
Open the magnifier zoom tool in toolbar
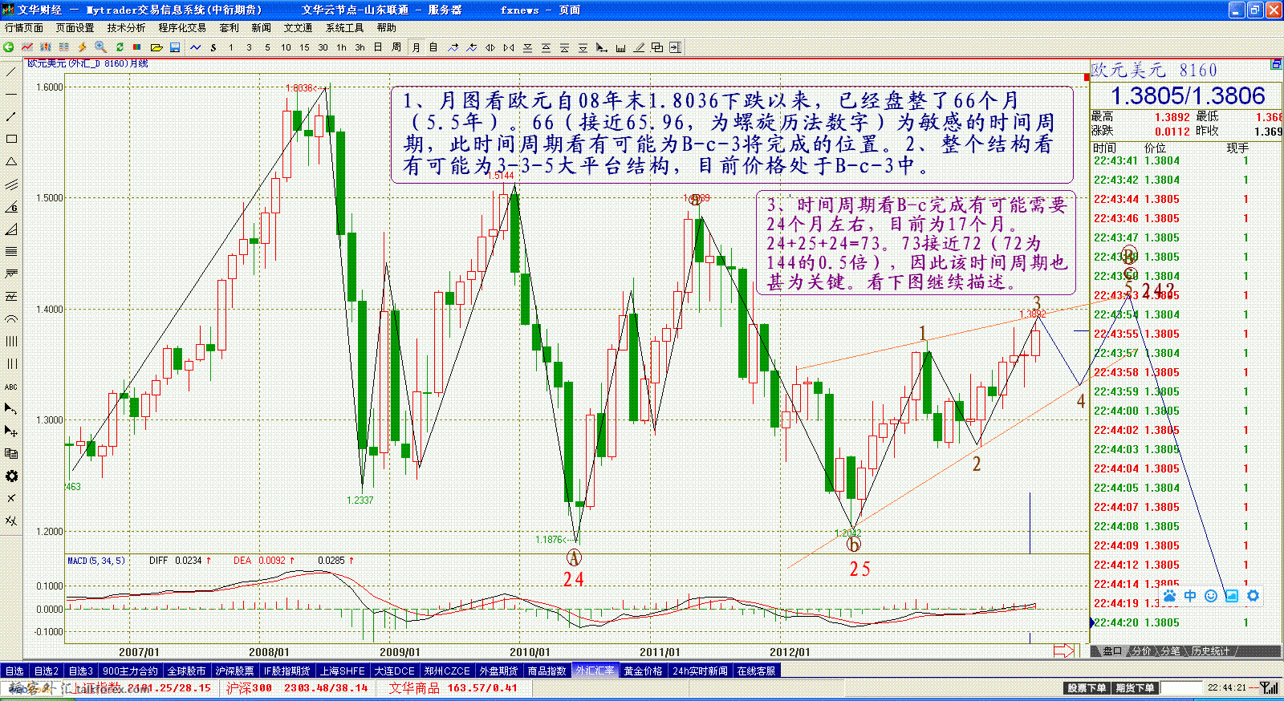100,47
